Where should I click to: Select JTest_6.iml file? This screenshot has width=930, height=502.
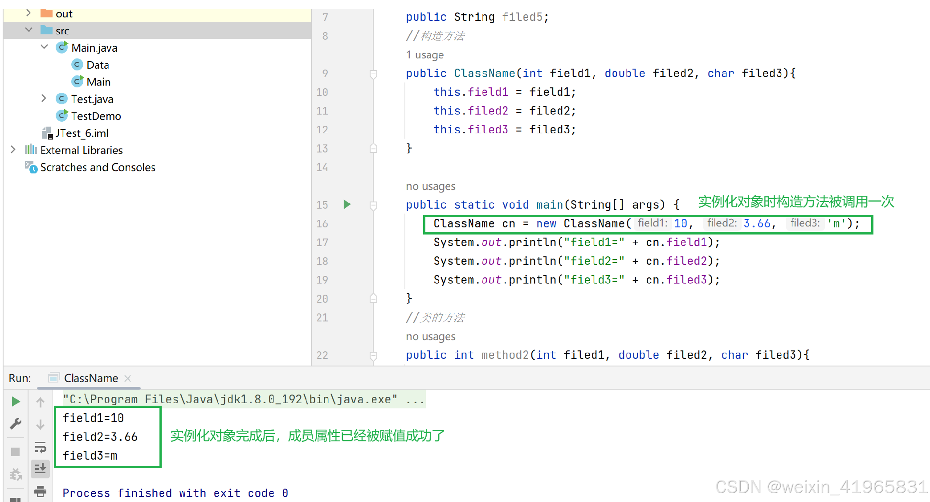[82, 133]
